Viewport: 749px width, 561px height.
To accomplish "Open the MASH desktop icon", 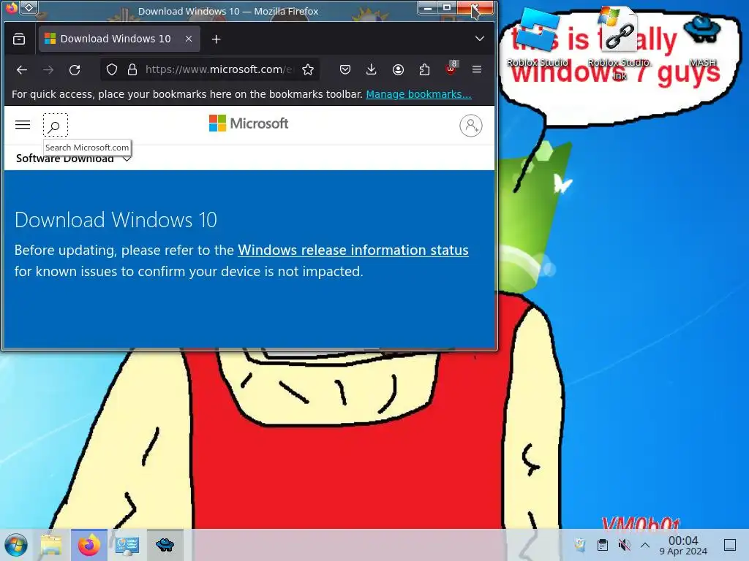I will point(703,41).
